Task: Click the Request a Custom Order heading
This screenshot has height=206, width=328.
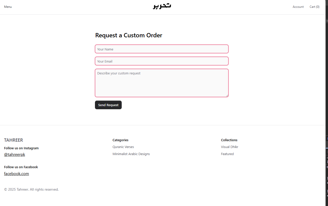Action: (x=128, y=35)
